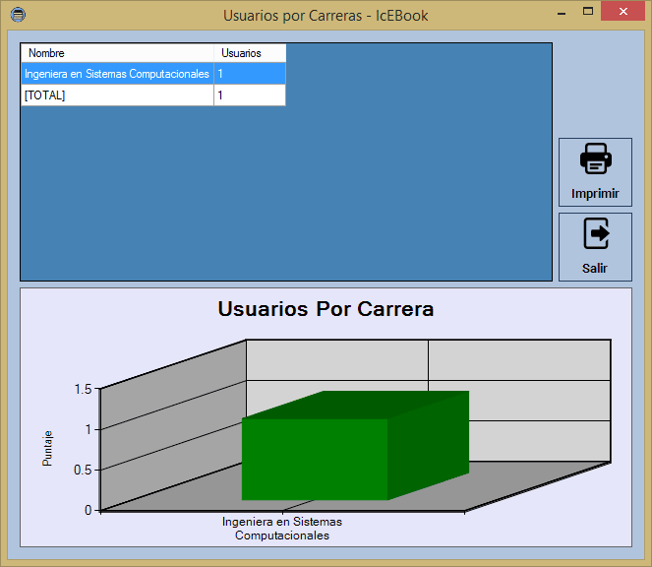Click the 1.5 tick on the chart axis
Viewport: 652px width, 567px height.
click(x=82, y=389)
